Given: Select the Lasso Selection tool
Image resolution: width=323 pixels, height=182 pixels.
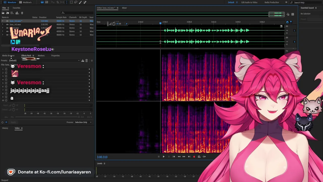Looking at the screenshot, I should (76, 2).
